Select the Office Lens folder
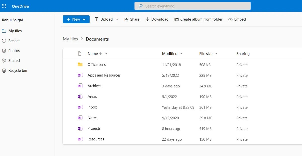302x156 pixels. (96, 64)
